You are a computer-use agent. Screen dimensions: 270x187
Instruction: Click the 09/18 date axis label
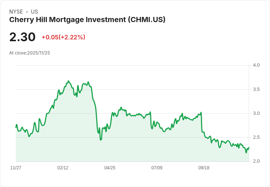pyautogui.click(x=204, y=167)
